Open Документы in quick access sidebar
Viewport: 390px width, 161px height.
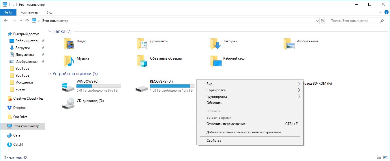click(x=22, y=55)
